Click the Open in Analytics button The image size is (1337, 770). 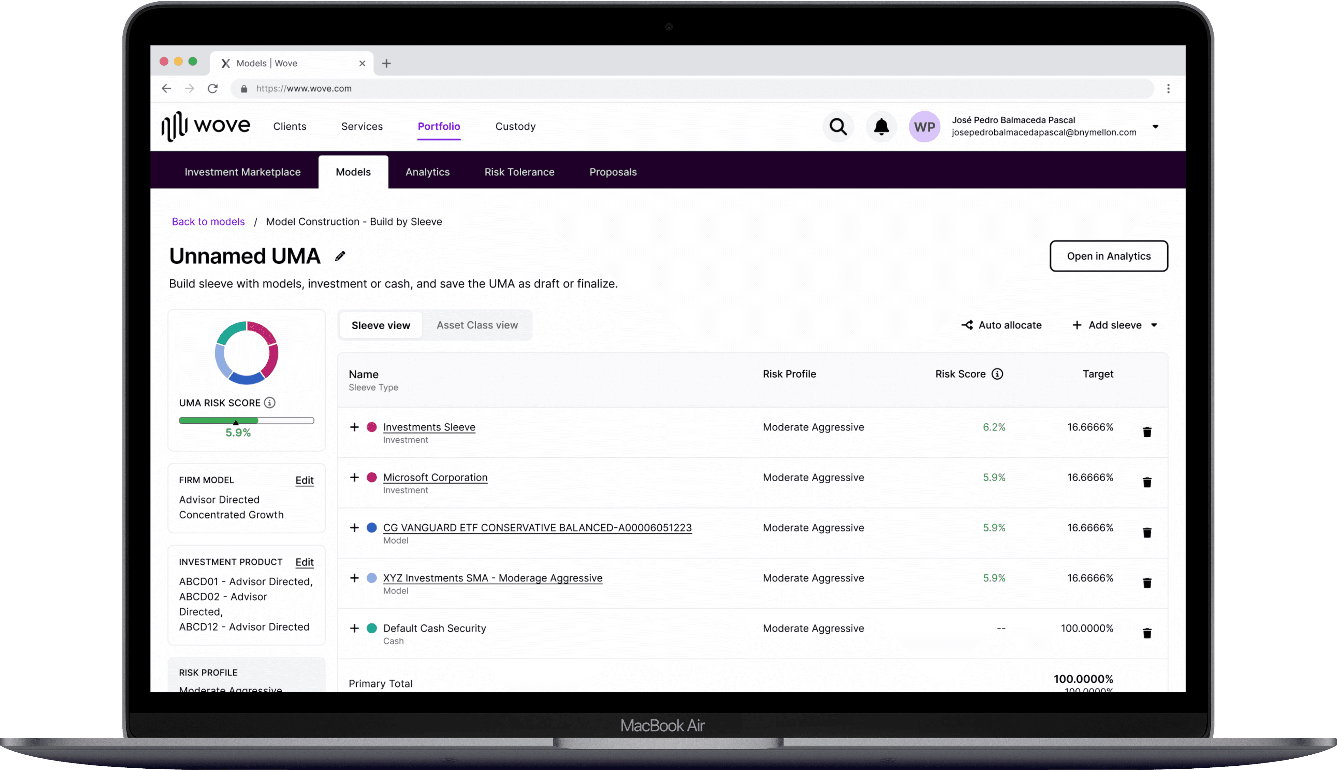coord(1108,257)
